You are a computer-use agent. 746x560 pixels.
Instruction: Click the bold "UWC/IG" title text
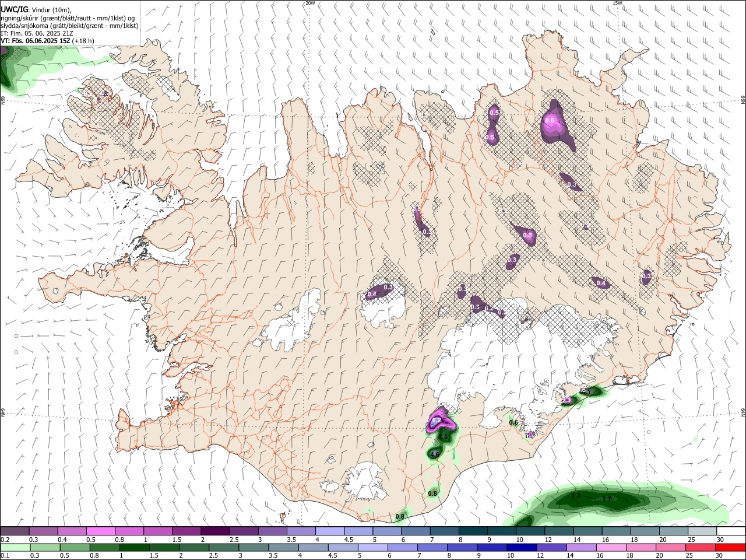(x=14, y=10)
